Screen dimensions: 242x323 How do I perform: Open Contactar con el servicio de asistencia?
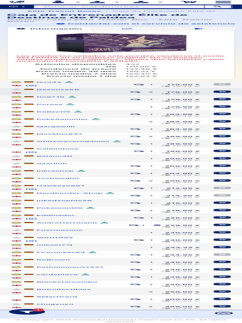145,24
